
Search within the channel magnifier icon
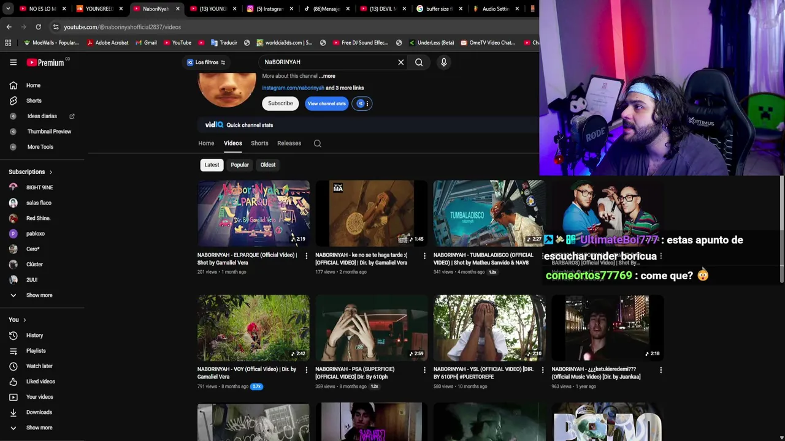point(317,143)
